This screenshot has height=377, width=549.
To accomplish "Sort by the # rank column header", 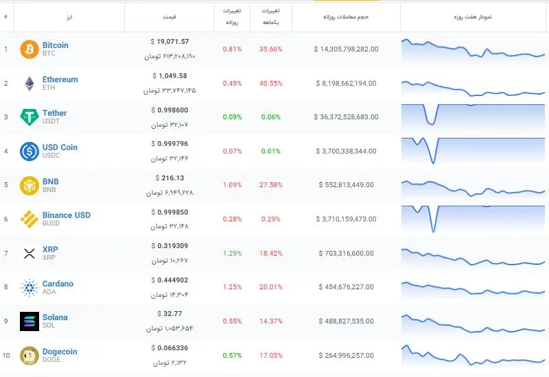I will point(5,16).
